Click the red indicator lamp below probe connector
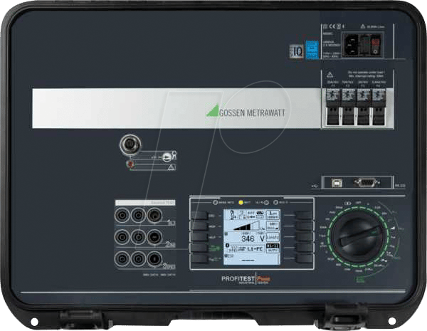This screenshot has width=427, height=331. click(x=131, y=164)
